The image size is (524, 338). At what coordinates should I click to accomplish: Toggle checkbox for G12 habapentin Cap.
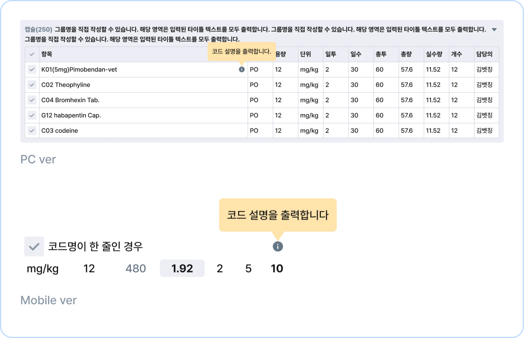pyautogui.click(x=32, y=115)
